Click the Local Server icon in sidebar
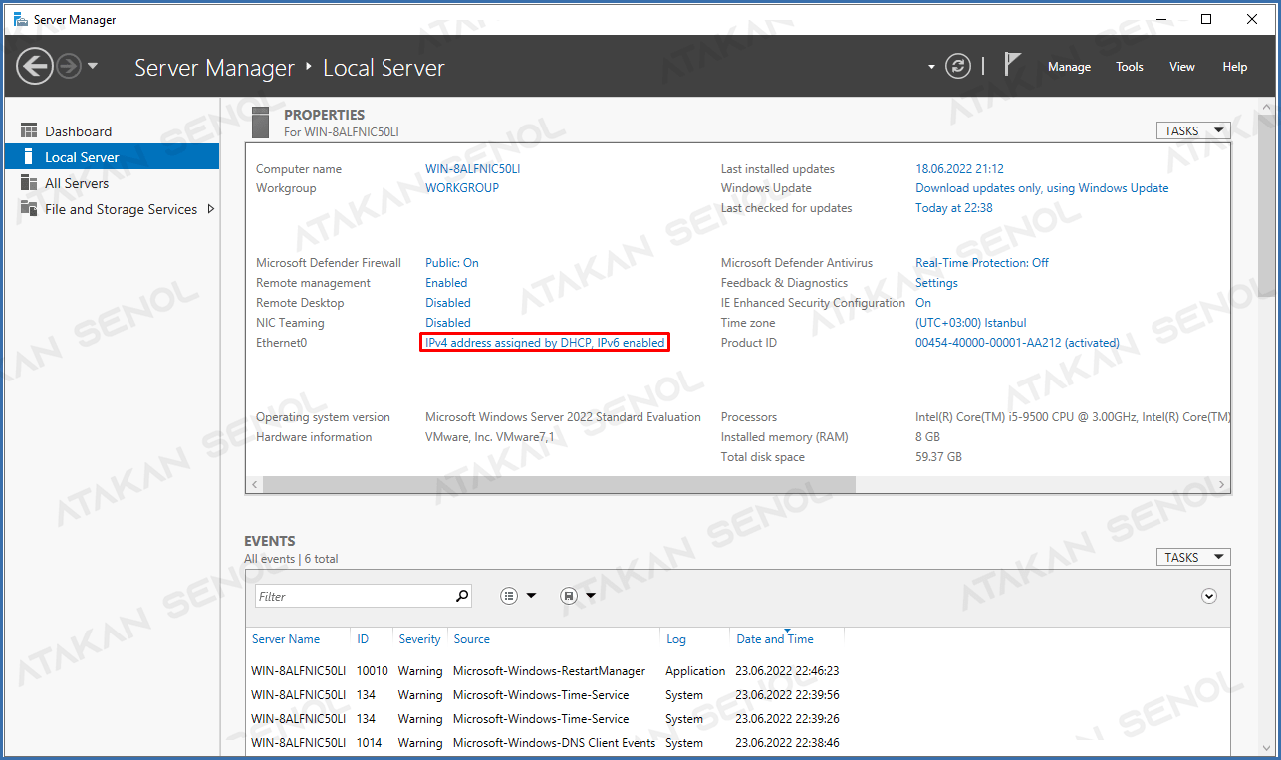Image resolution: width=1281 pixels, height=760 pixels. [x=29, y=157]
